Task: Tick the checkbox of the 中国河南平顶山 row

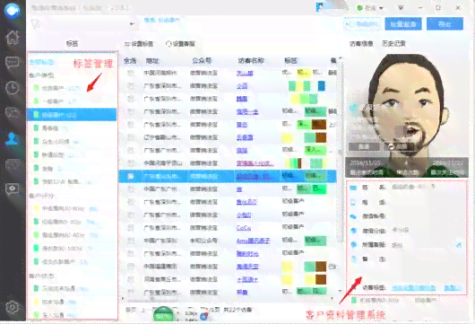Action: [x=131, y=163]
